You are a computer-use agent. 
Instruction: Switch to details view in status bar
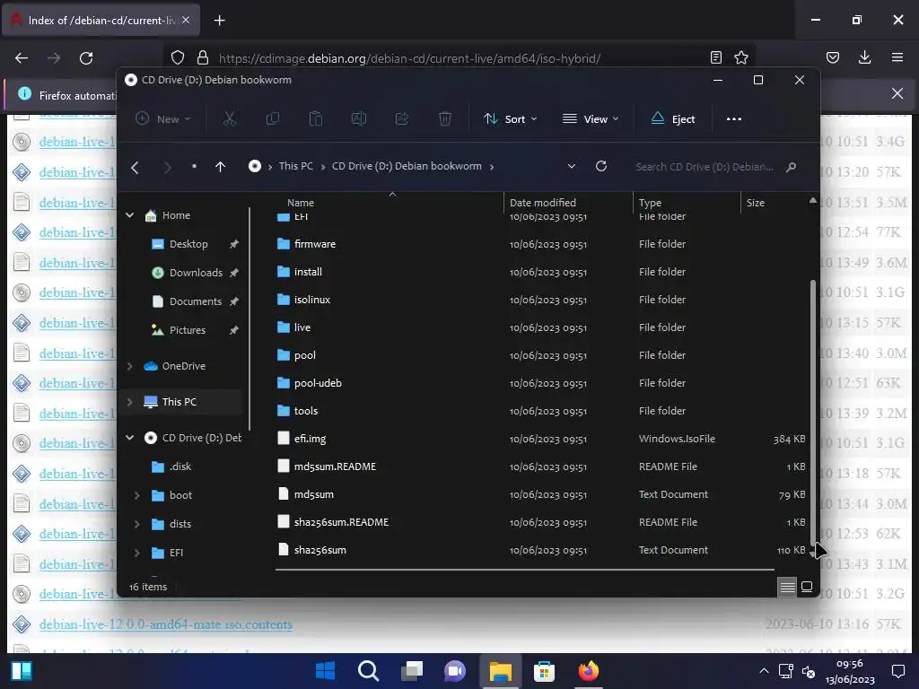coord(788,587)
